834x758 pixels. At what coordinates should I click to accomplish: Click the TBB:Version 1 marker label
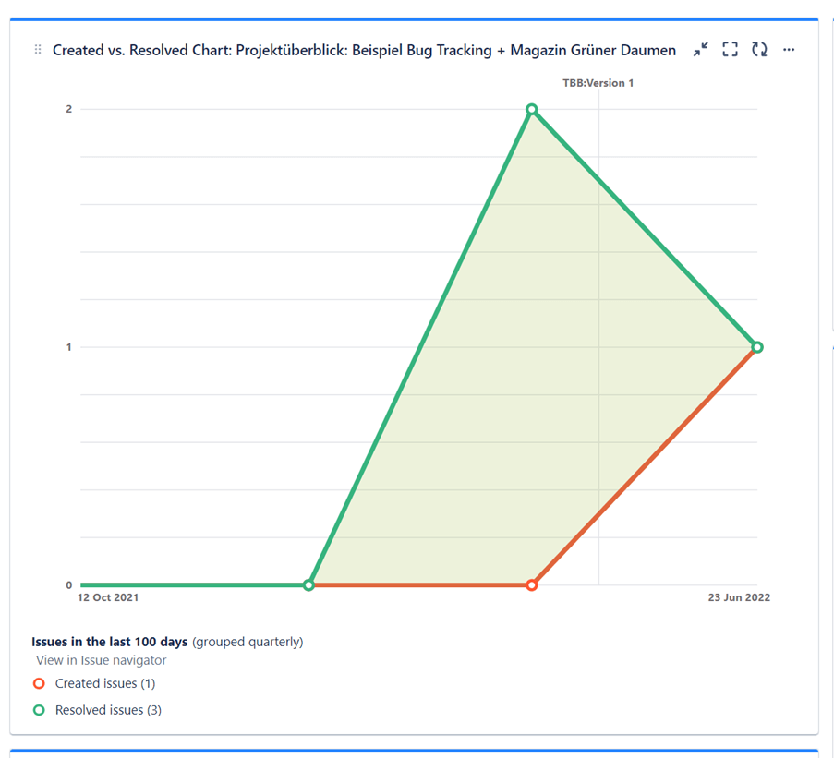click(598, 83)
